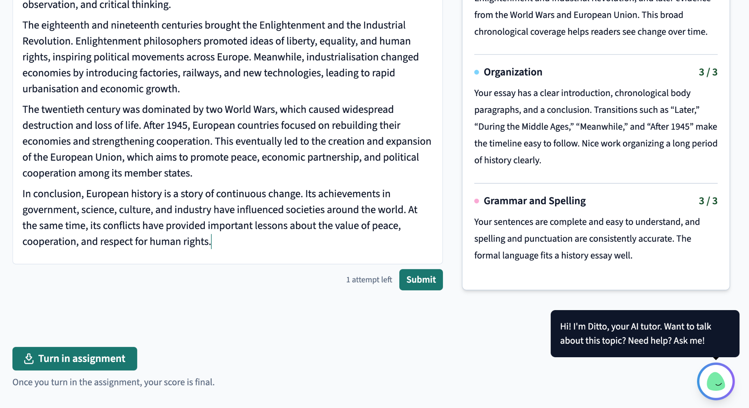
Task: Place cursor at end of essay conclusion
Action: point(211,241)
